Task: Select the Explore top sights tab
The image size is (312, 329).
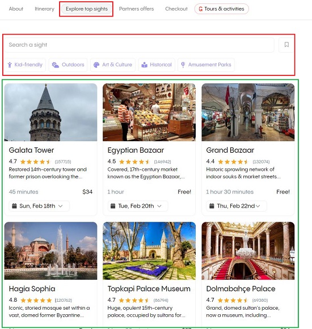Action: (87, 9)
